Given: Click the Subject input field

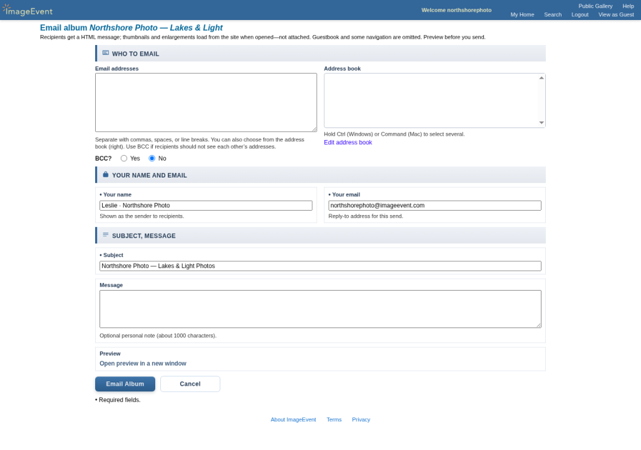Looking at the screenshot, I should point(320,266).
